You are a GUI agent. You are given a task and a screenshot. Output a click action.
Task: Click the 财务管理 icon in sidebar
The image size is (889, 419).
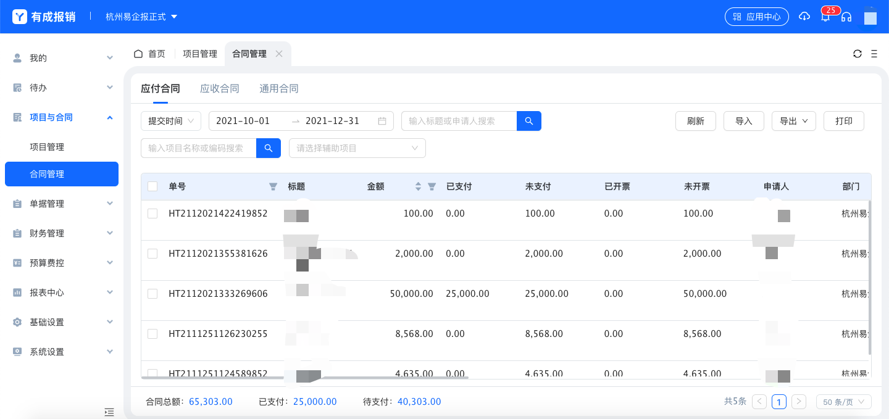click(17, 233)
